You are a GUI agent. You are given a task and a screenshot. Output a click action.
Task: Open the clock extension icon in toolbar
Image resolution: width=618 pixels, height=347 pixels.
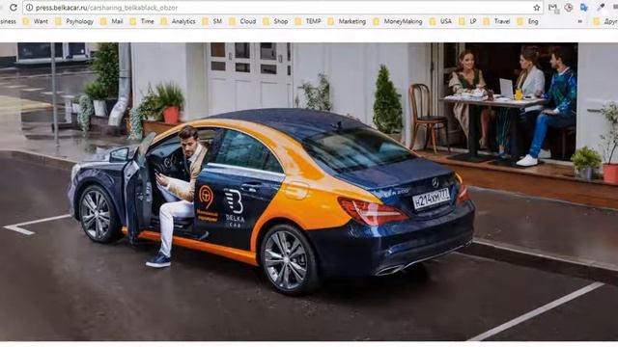569,7
